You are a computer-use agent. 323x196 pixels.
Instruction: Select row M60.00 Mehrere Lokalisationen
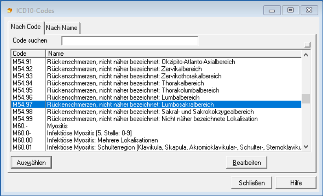click(x=156, y=140)
